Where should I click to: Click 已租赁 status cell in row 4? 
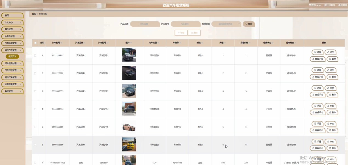click(269, 109)
